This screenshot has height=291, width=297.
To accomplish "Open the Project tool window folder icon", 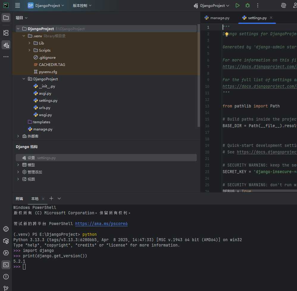I will tap(6, 18).
